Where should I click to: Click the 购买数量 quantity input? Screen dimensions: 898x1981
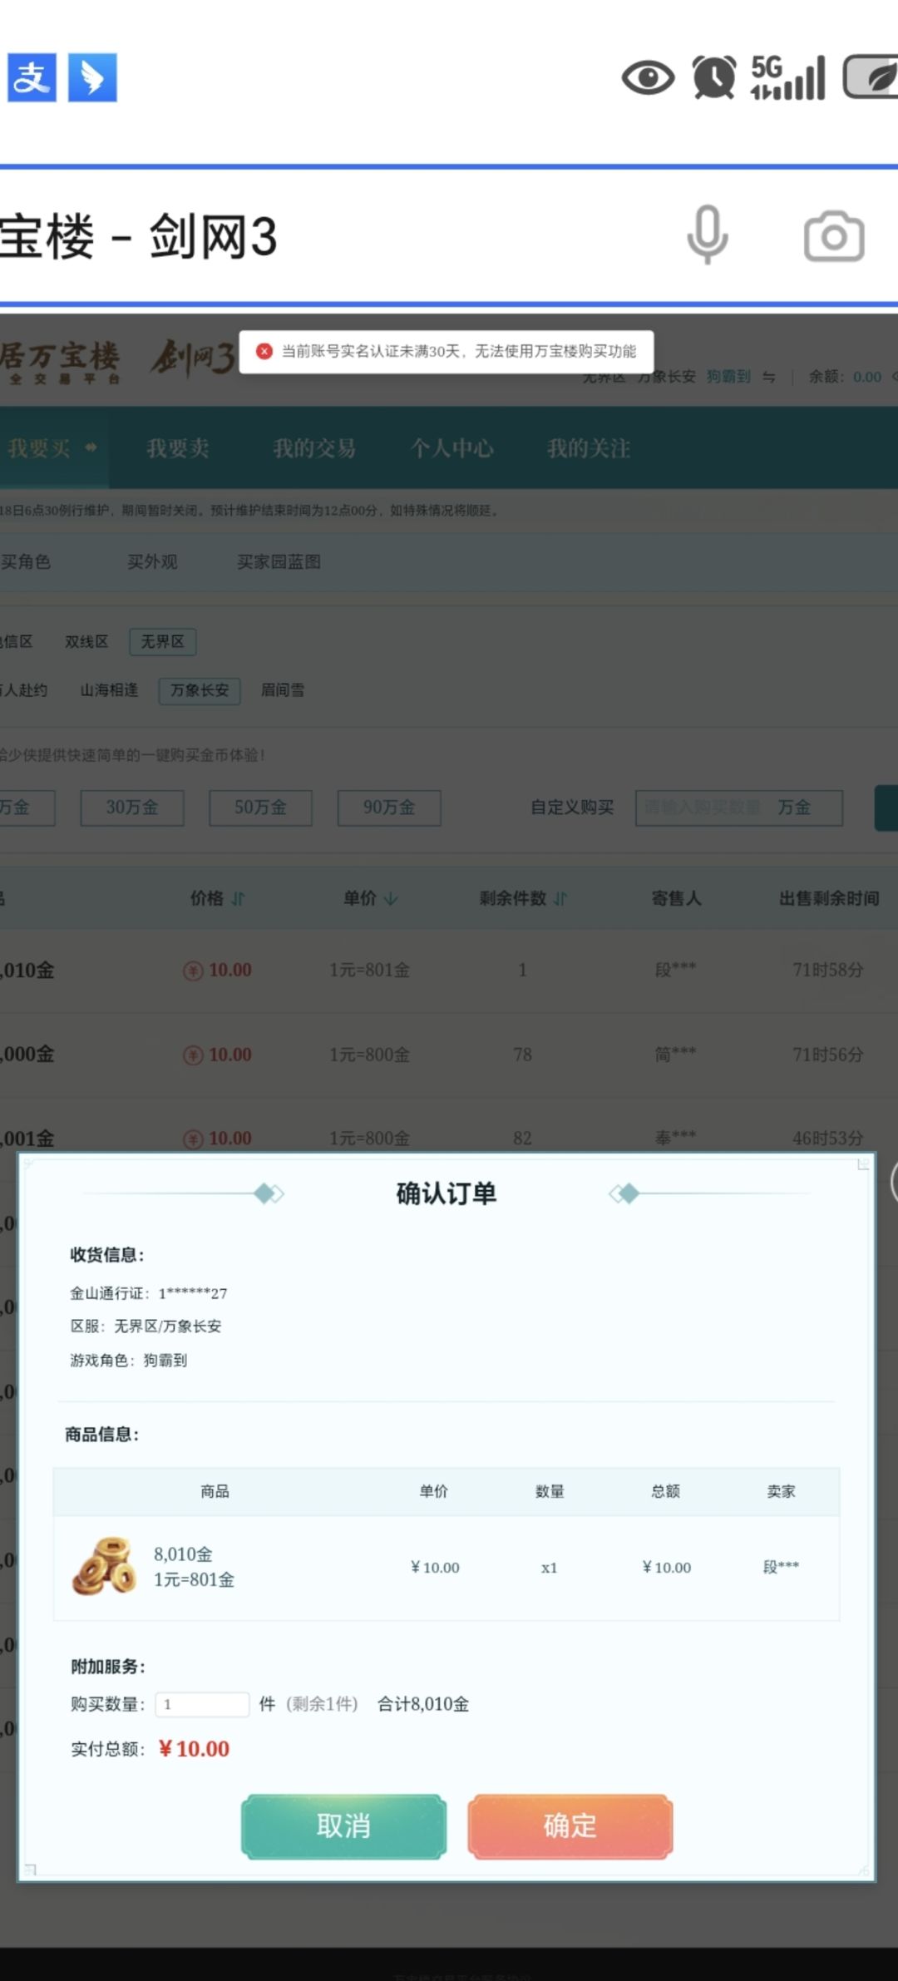point(202,1704)
